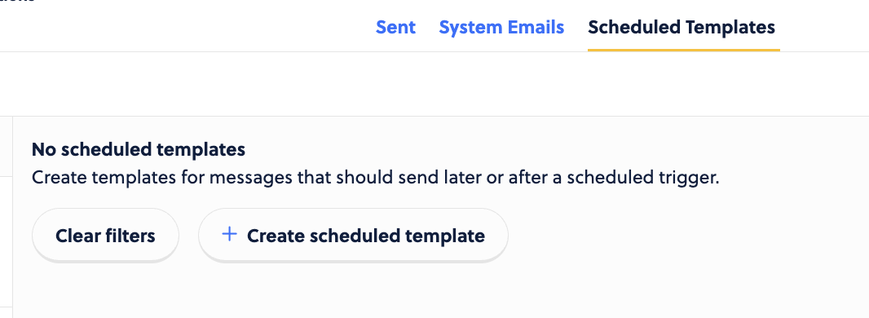Start creating a scheduled template
869x318 pixels.
coord(353,236)
